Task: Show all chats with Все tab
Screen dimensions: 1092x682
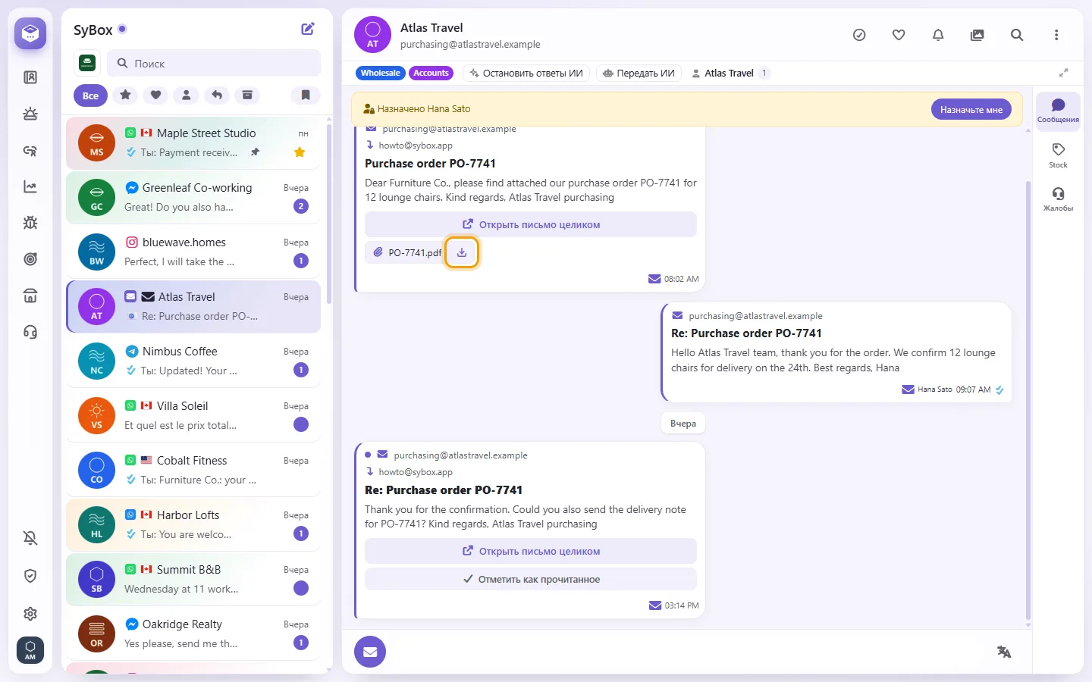Action: (x=91, y=95)
